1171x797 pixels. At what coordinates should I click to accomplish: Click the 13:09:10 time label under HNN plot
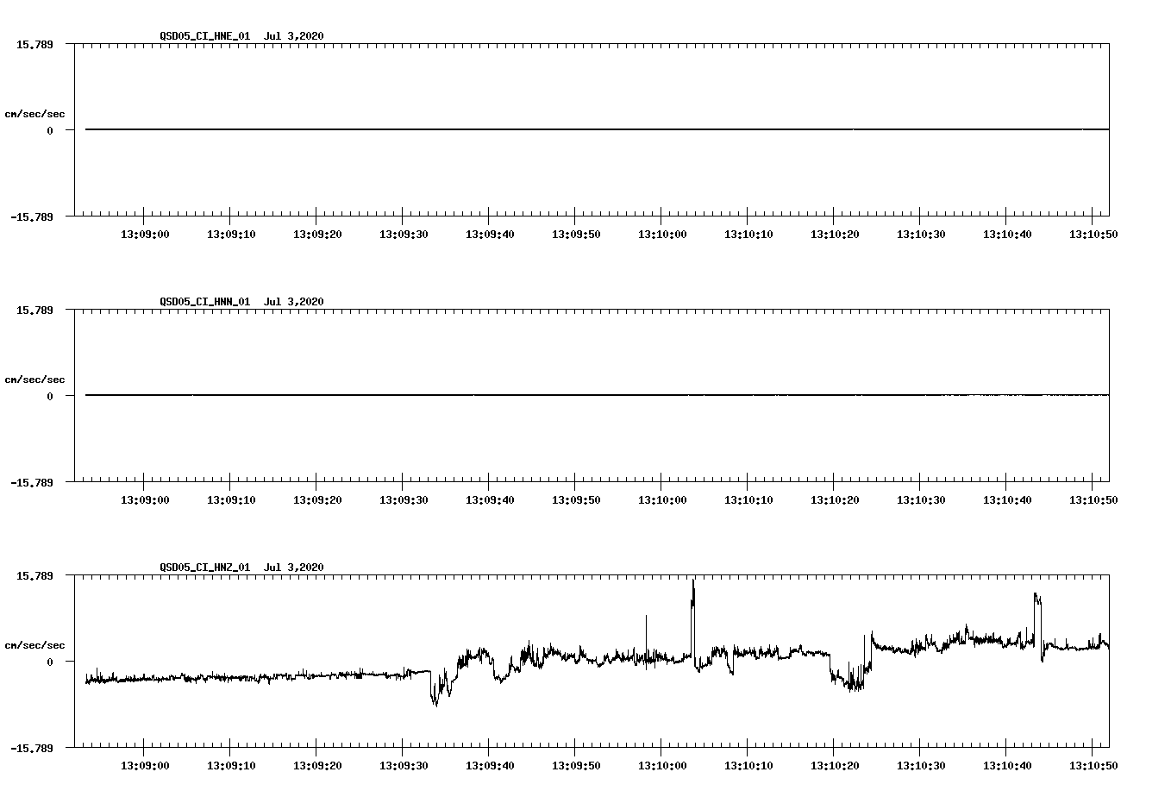click(230, 499)
